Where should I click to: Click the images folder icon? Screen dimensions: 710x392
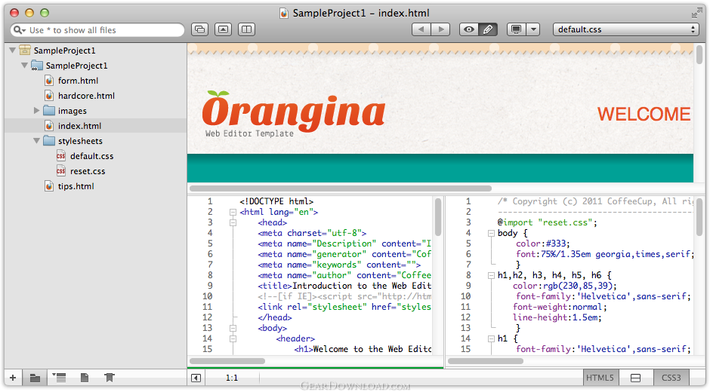49,111
